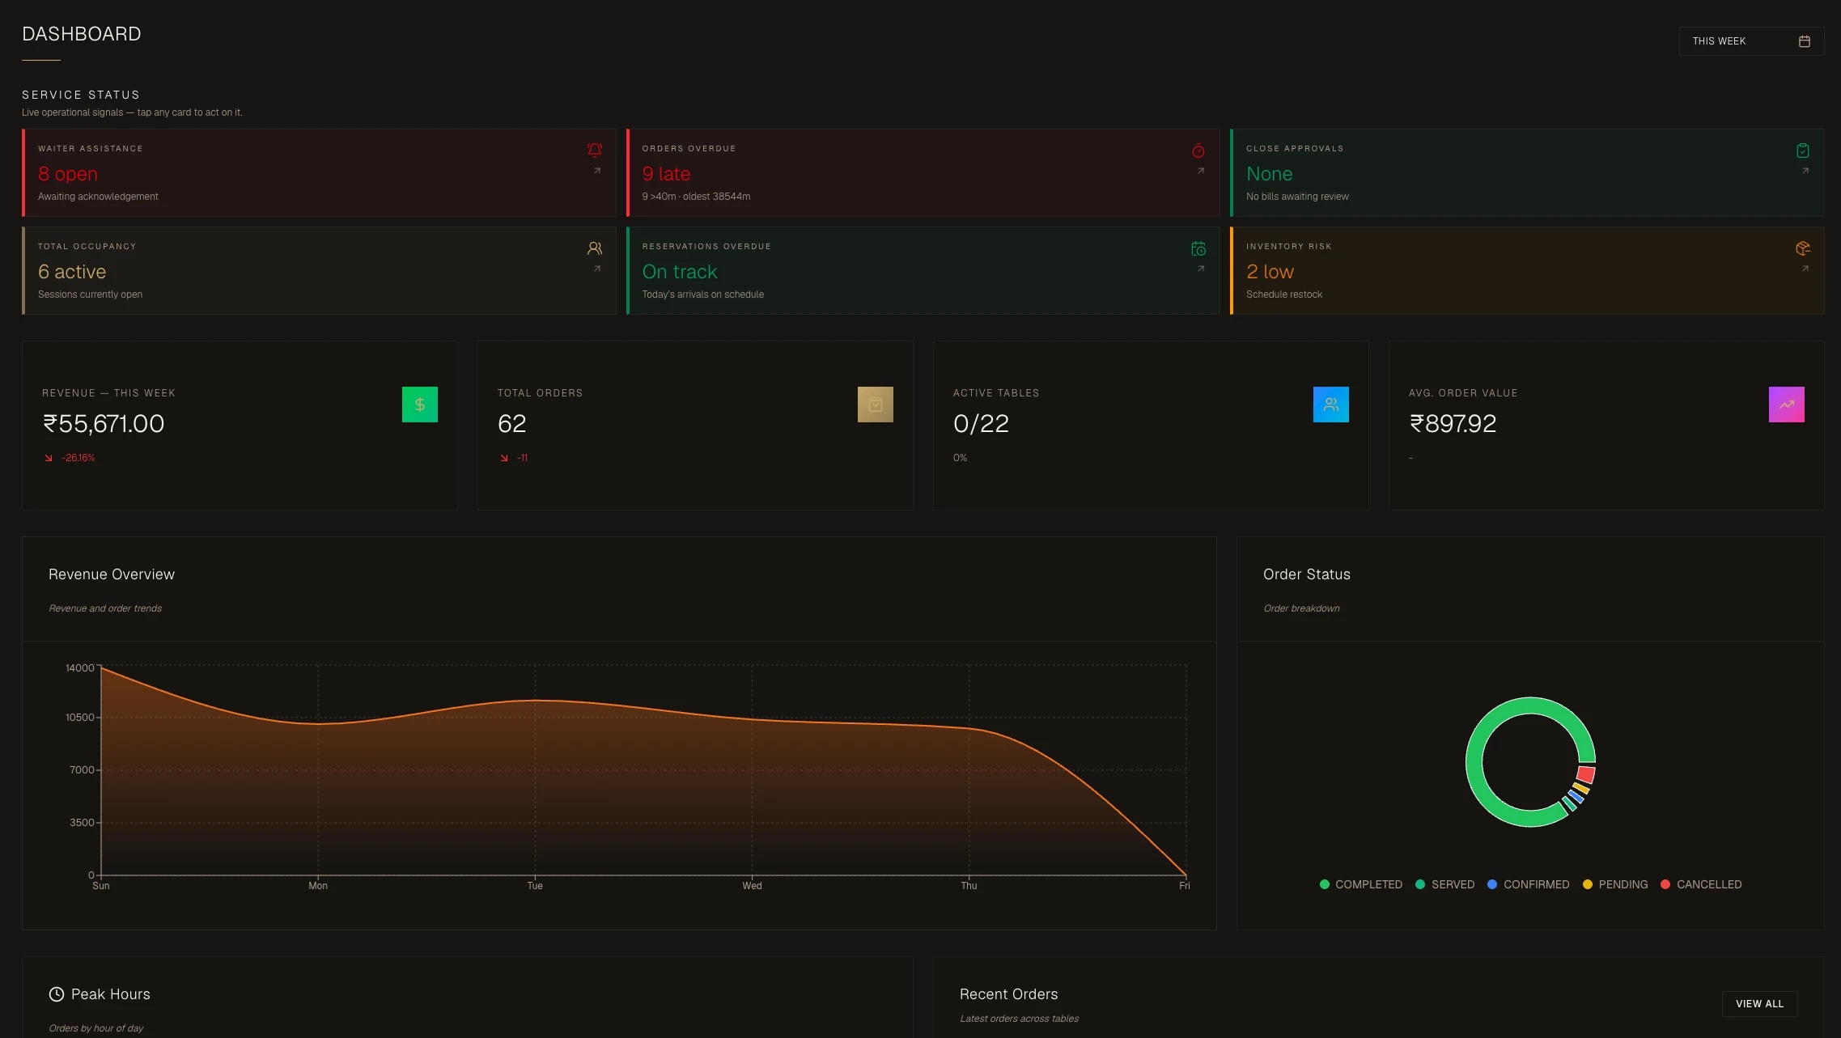Click calendar clock icon on Reservations Overdue card
The width and height of the screenshot is (1841, 1038).
point(1198,248)
